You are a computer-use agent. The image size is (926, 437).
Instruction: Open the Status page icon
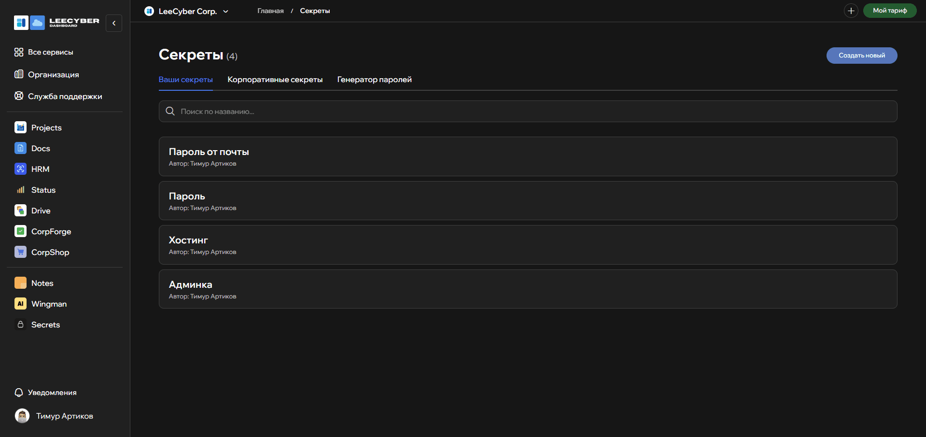click(20, 190)
